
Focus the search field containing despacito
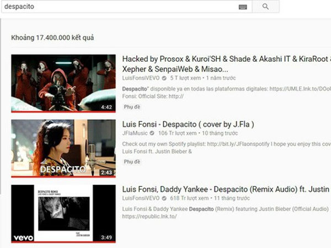[127, 7]
